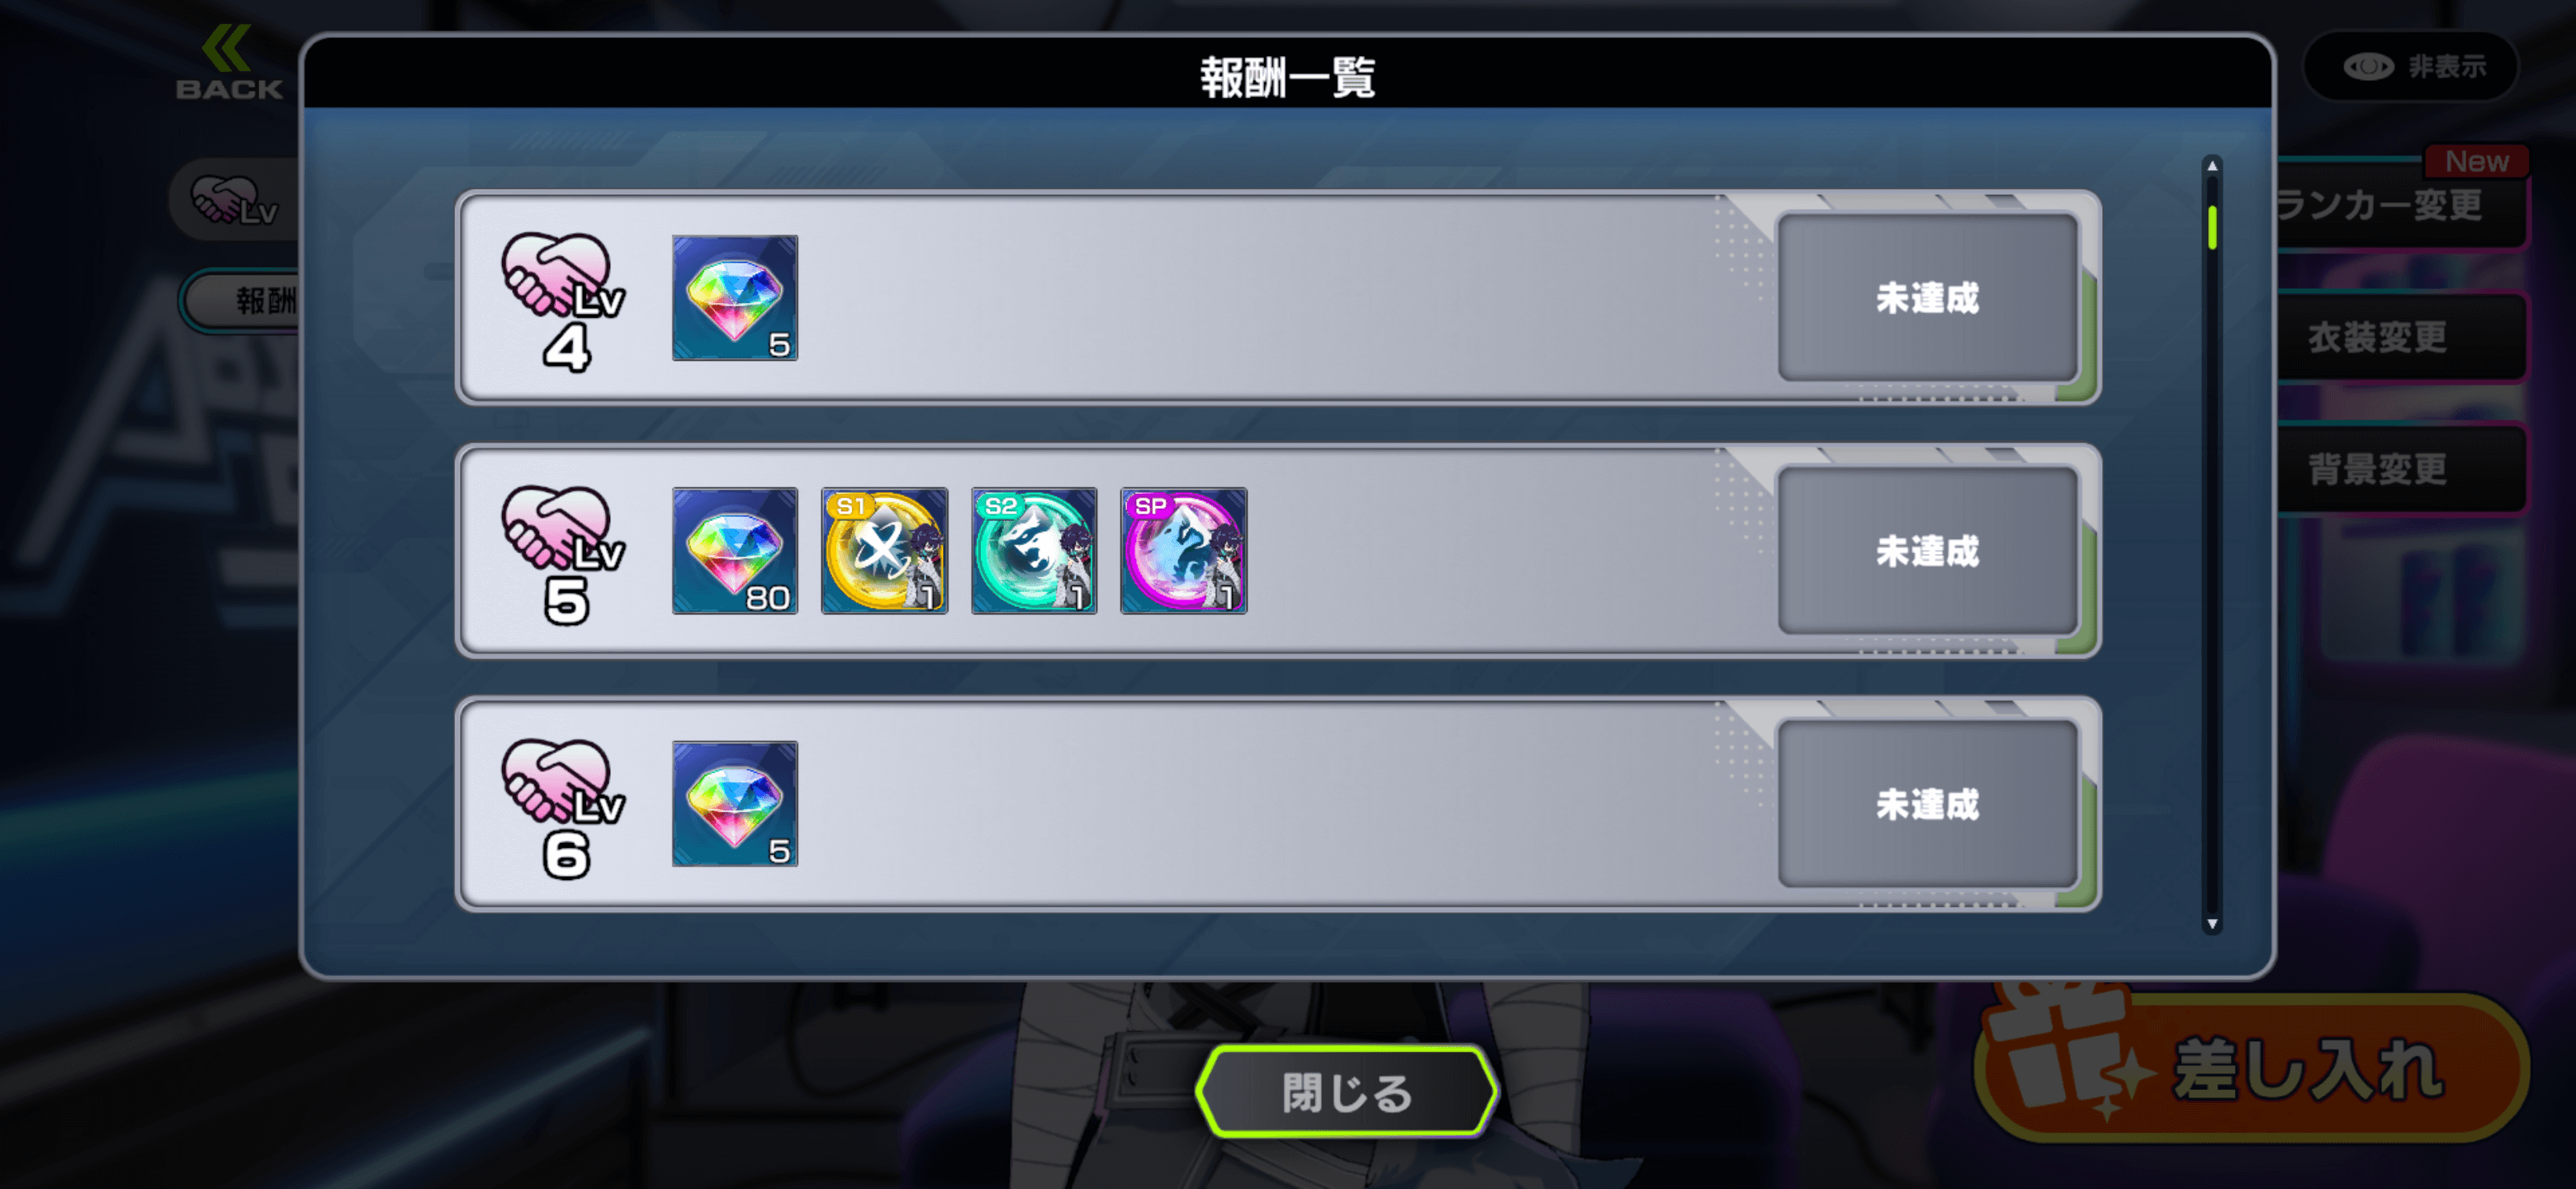
Task: Click the scrollbar up arrow
Action: pos(2212,166)
